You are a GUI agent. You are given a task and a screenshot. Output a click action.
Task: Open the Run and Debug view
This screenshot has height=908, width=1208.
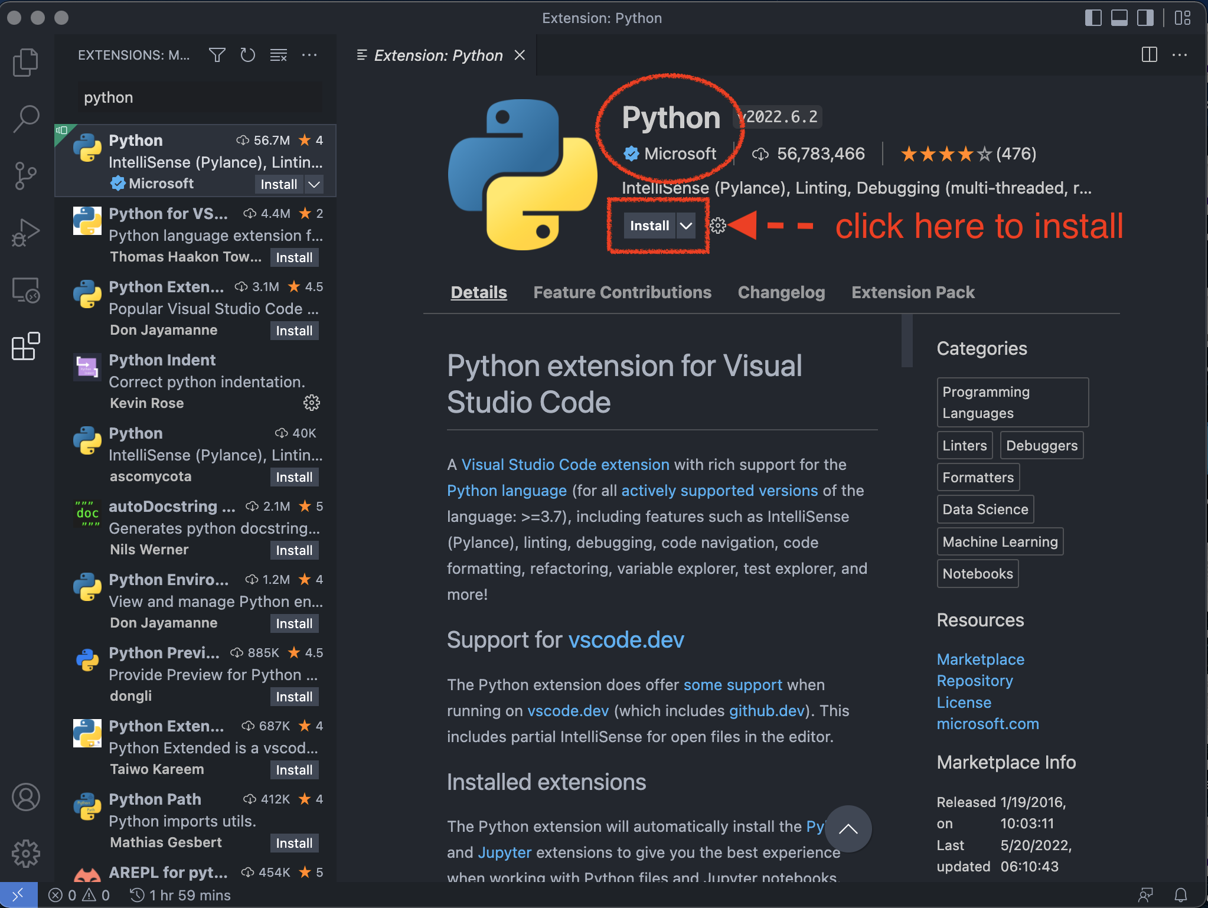(x=25, y=231)
